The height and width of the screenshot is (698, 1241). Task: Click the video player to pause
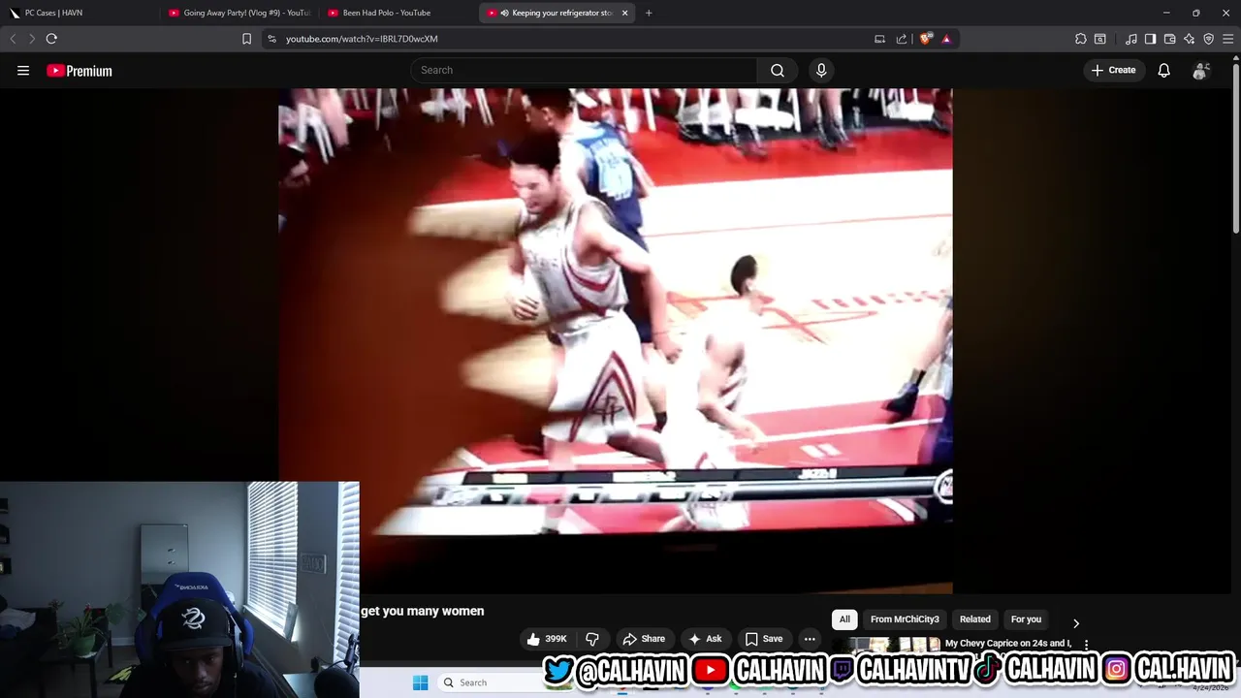pyautogui.click(x=615, y=339)
